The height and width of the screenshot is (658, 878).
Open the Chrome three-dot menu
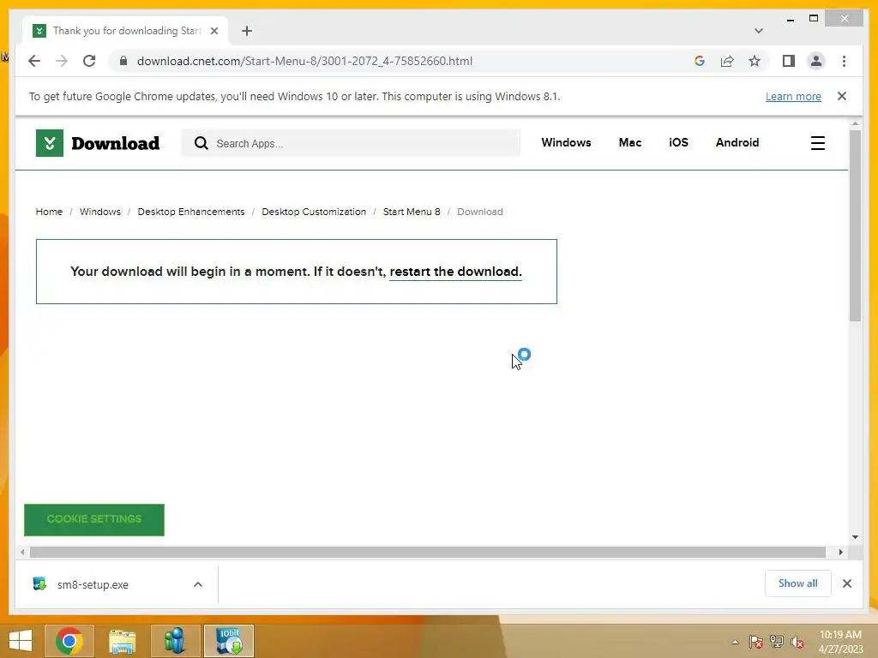pos(844,61)
